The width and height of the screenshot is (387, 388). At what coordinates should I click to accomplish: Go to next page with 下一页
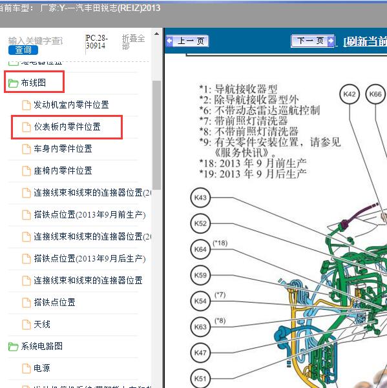313,41
